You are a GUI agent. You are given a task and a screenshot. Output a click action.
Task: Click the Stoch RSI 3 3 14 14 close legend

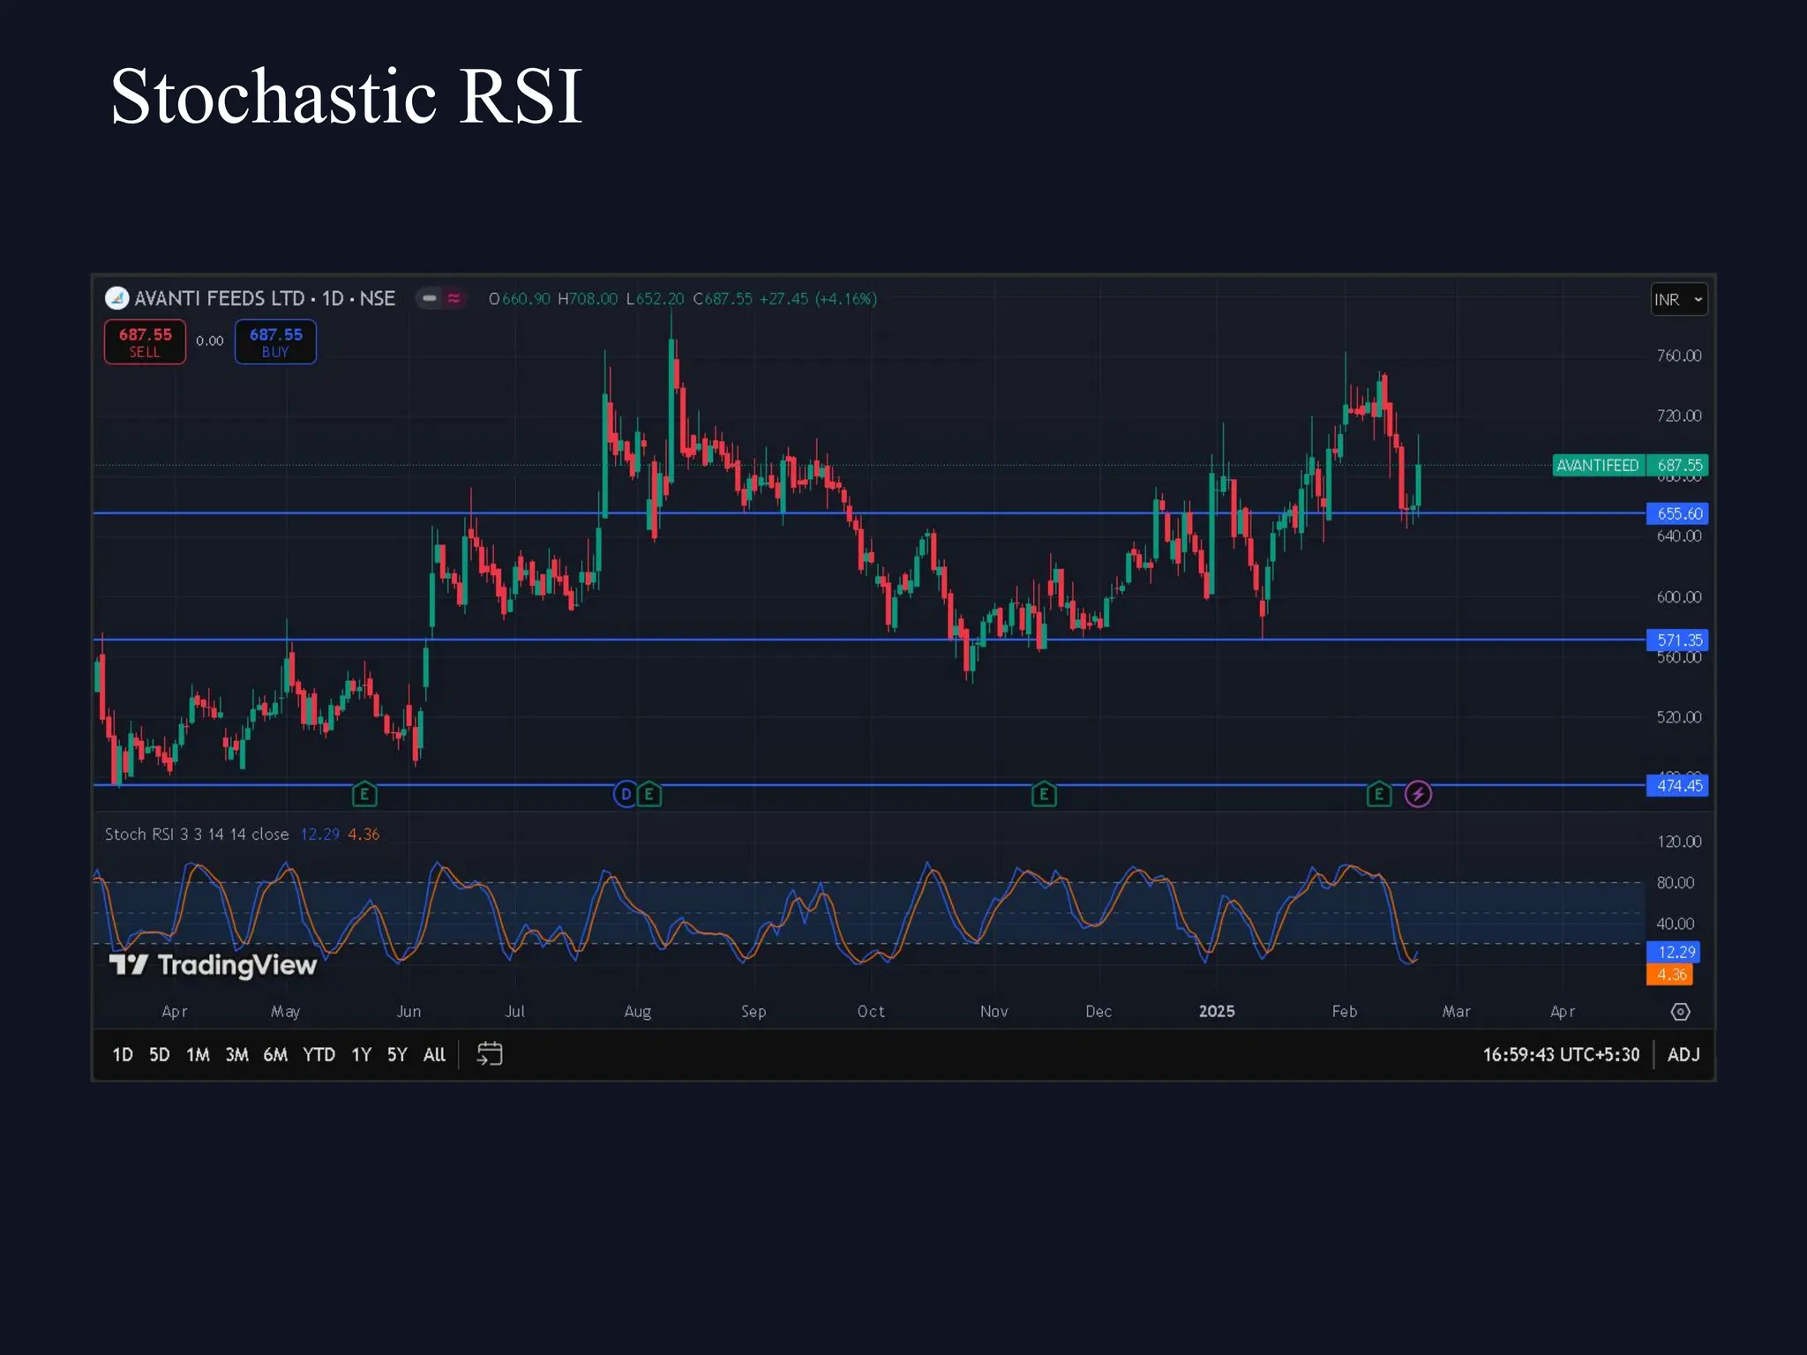coord(197,835)
